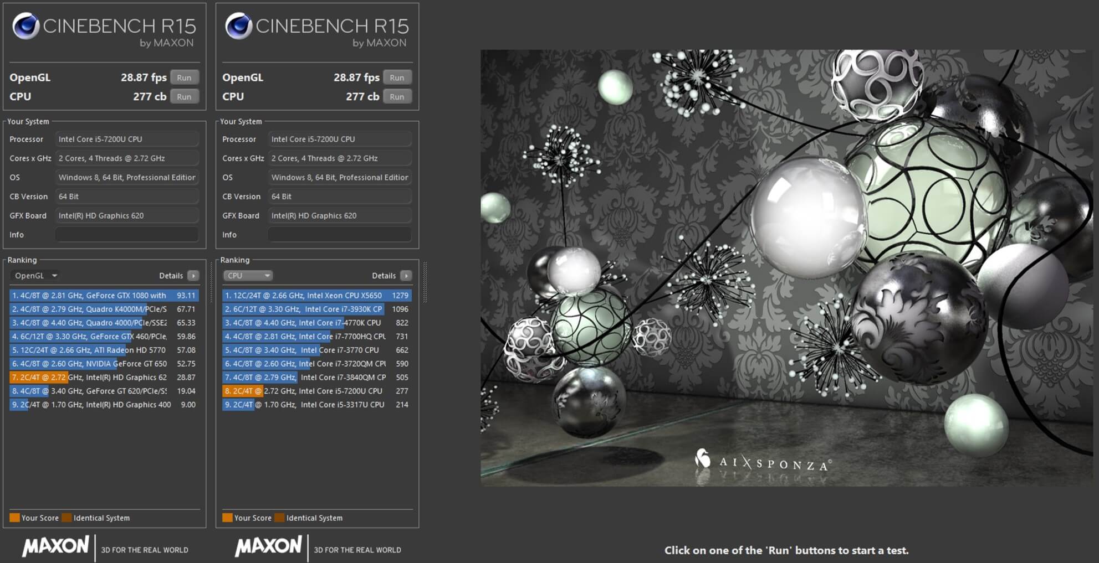Screen dimensions: 1099x563
Task: Select NVIDIA GeForce GT 650 ranking row
Action: pyautogui.click(x=104, y=364)
